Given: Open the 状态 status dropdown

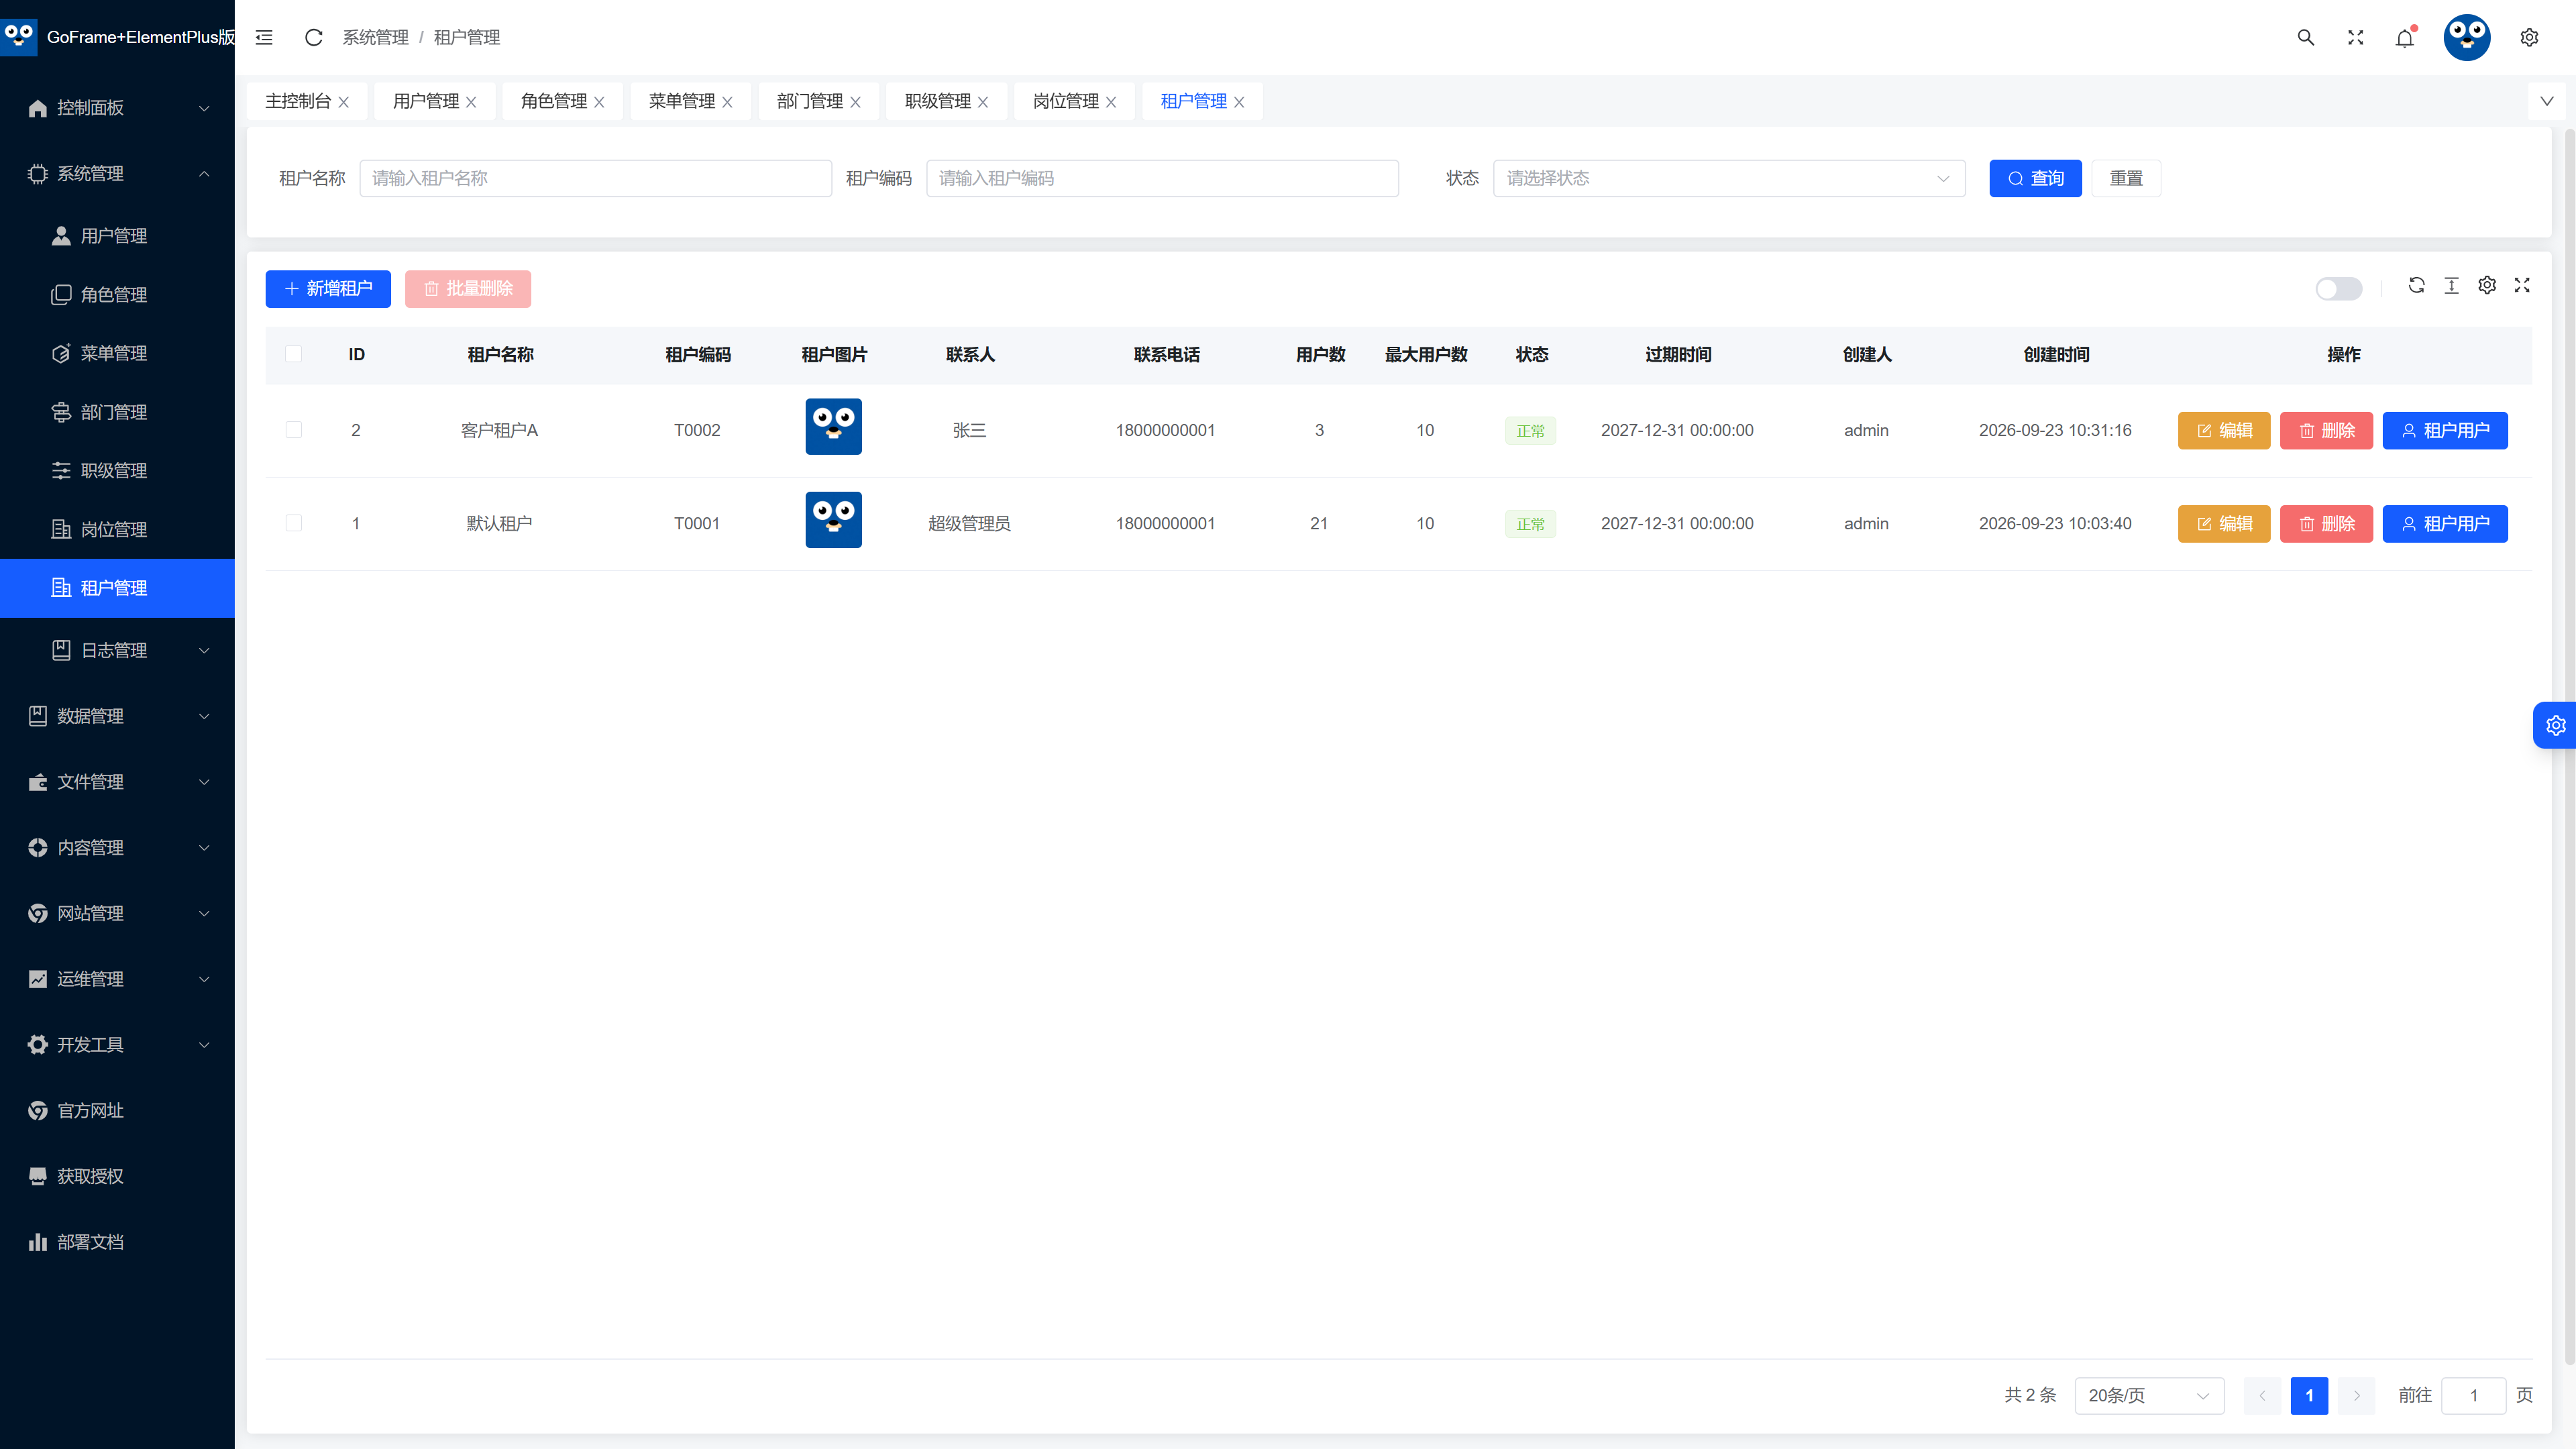Looking at the screenshot, I should pyautogui.click(x=1729, y=178).
